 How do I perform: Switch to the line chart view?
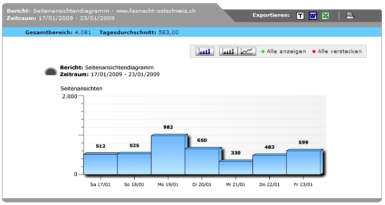[x=247, y=52]
